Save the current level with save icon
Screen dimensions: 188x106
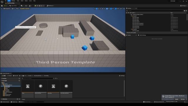coord(2,6)
